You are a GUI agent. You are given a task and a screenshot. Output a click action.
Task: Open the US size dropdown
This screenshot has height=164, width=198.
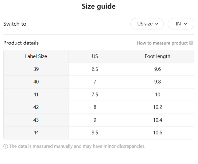(147, 24)
